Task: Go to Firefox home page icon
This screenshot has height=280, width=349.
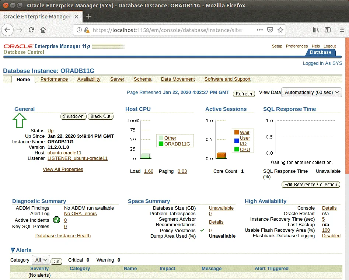Action: [43, 30]
